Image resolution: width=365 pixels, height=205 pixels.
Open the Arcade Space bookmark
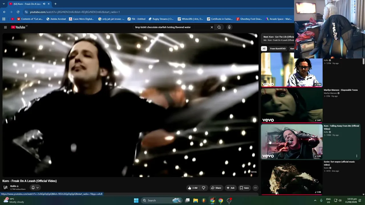(279, 19)
